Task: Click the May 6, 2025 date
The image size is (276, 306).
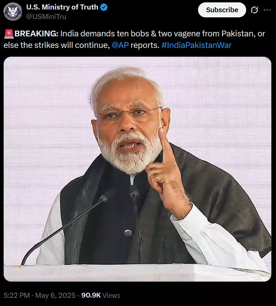Action: point(55,295)
